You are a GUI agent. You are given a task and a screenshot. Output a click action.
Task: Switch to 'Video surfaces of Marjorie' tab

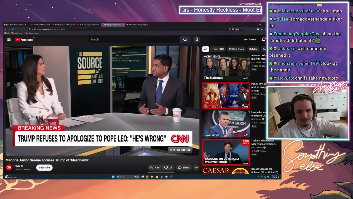137,25
